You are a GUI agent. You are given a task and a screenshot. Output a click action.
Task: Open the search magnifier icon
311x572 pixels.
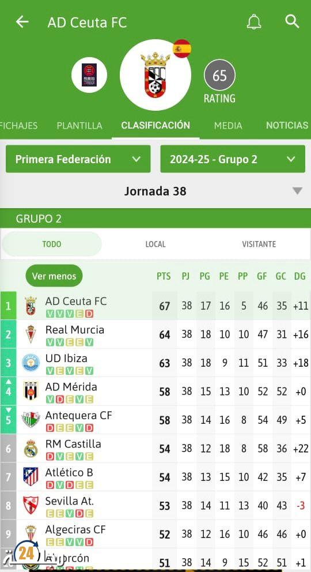(x=292, y=21)
